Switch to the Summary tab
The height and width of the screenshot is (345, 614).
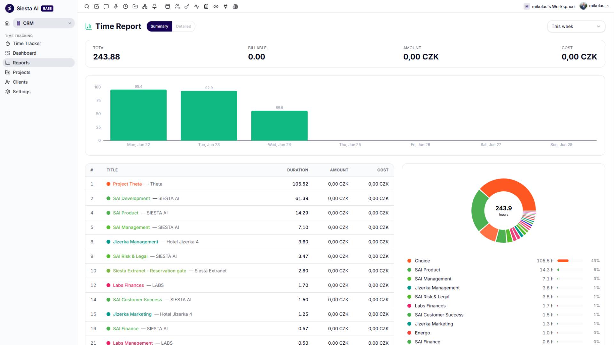[159, 26]
